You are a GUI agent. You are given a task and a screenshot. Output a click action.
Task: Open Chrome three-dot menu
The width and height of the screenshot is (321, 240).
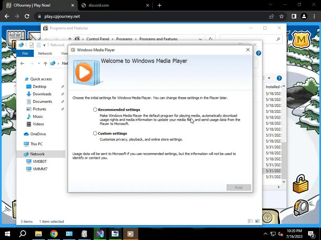[314, 16]
